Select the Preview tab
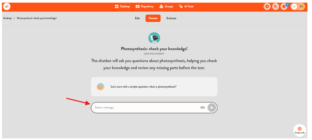Screen dimensions: 312x140 (x=153, y=18)
